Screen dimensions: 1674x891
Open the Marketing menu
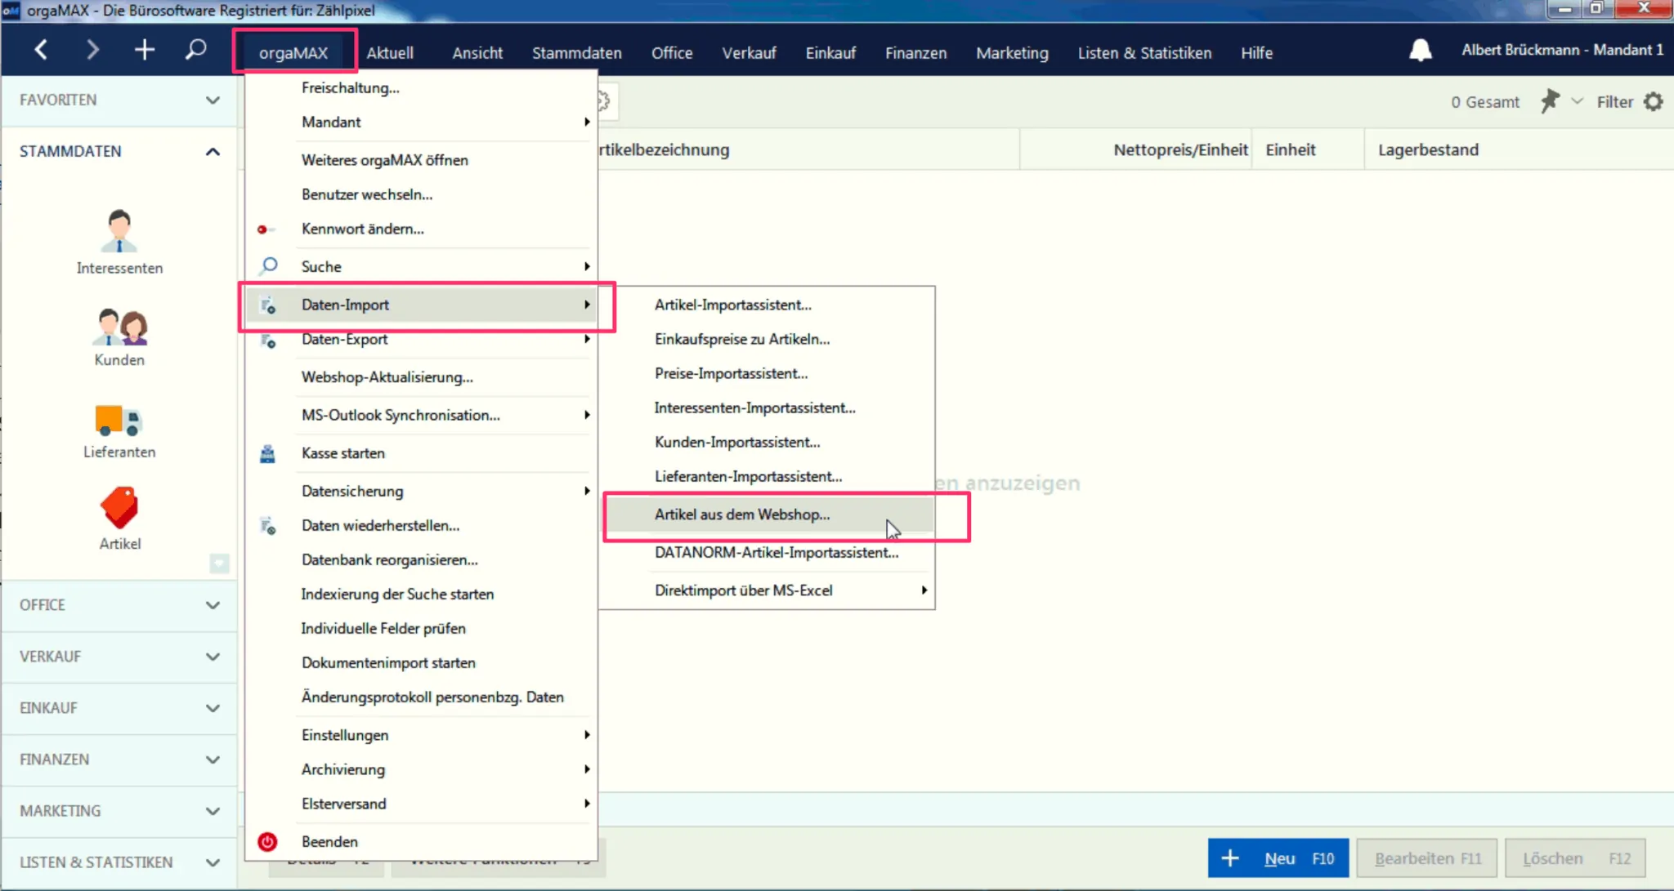pos(1012,52)
